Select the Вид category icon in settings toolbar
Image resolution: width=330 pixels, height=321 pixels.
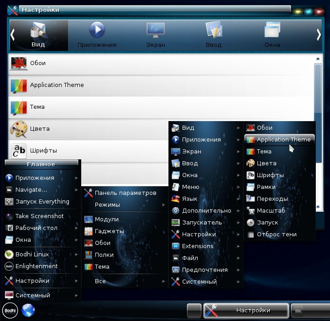(38, 30)
